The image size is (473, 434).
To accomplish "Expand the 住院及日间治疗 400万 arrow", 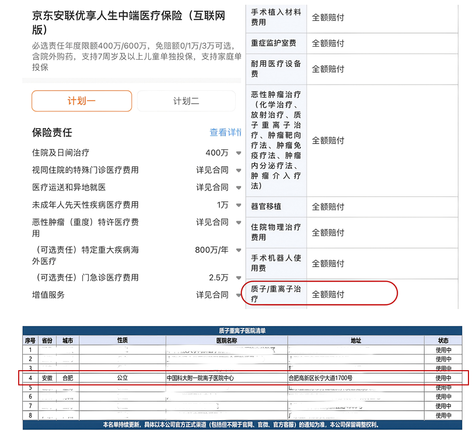I will tap(238, 153).
